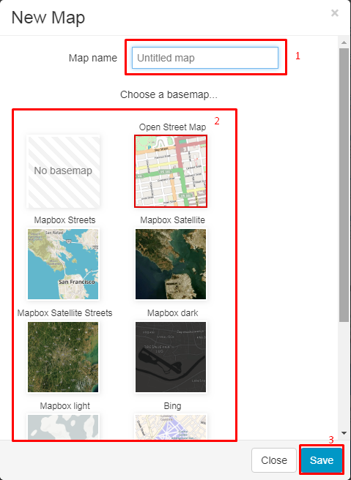Click the 'Mapbox light' label text
The image size is (351, 480).
[x=64, y=406]
